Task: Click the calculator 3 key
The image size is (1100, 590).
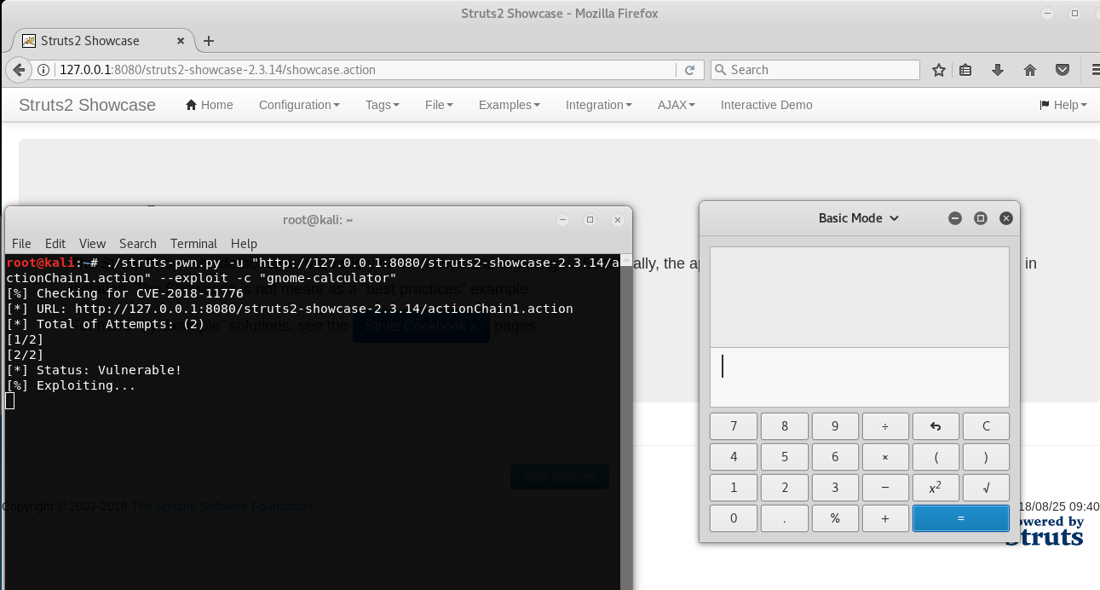Action: tap(835, 488)
